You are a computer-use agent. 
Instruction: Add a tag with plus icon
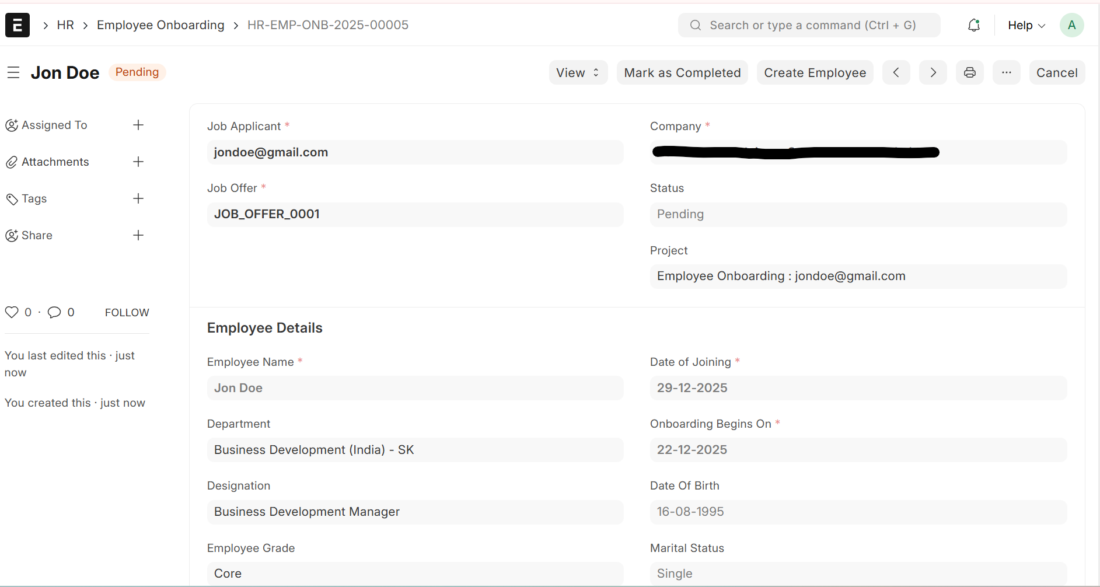(x=138, y=198)
